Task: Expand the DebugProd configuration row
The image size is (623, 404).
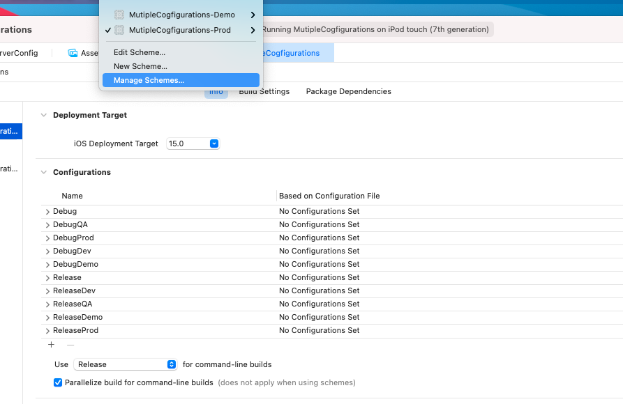Action: [47, 238]
